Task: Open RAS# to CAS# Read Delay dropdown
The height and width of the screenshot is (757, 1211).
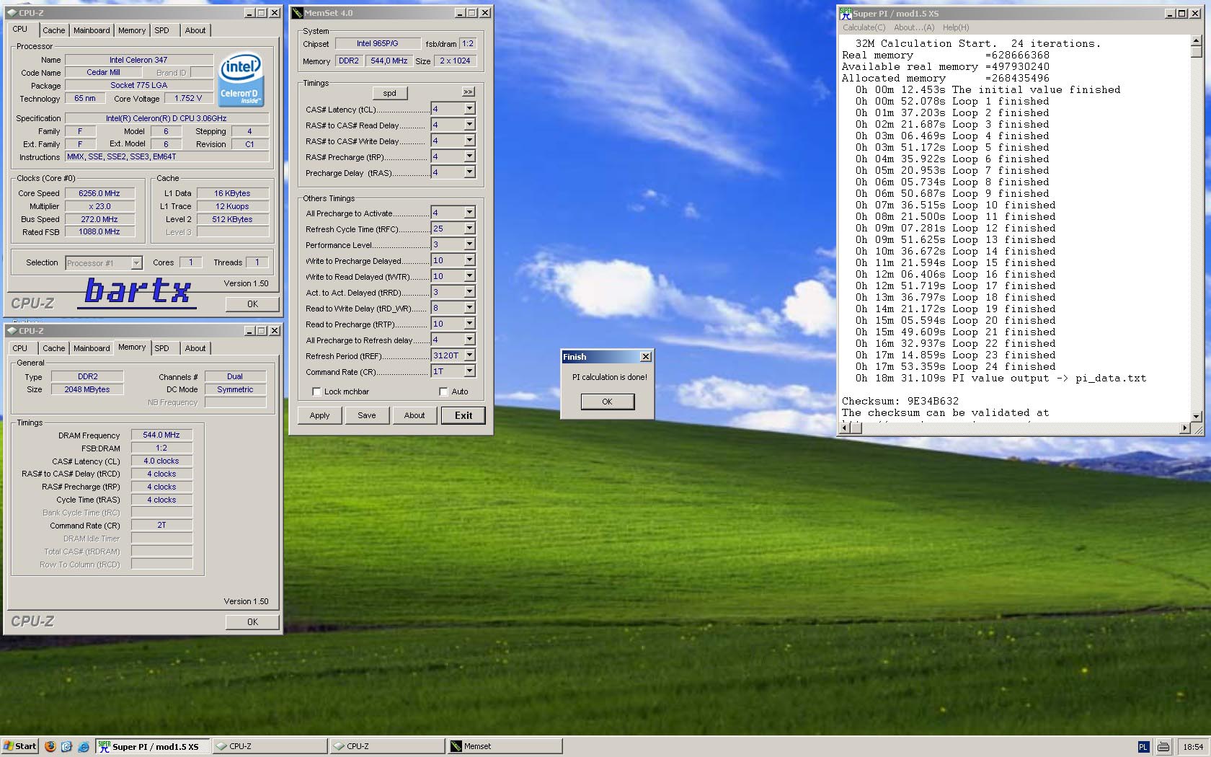Action: (x=469, y=125)
